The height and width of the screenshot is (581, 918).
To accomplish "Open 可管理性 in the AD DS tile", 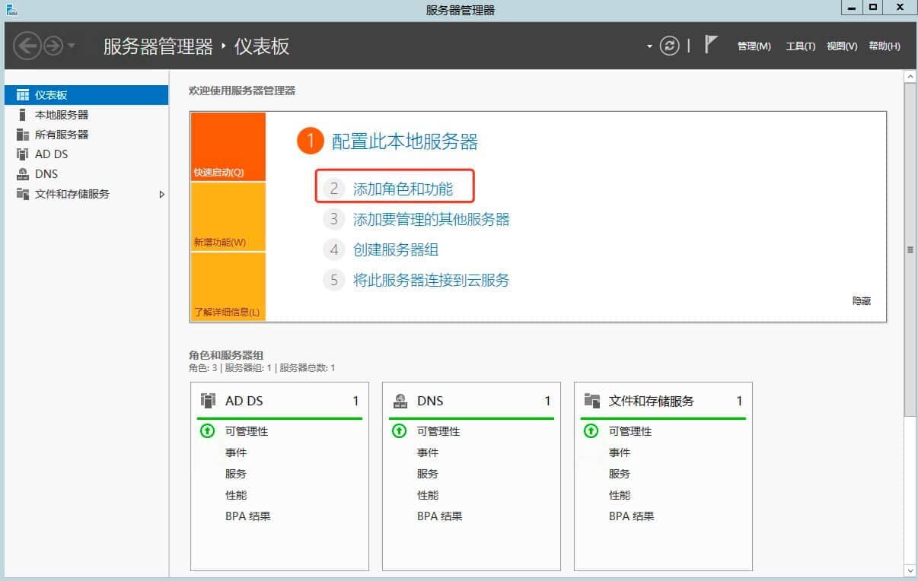I will (x=247, y=431).
